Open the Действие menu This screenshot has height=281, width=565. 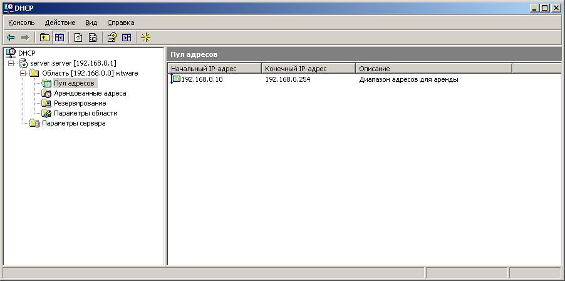tap(60, 22)
